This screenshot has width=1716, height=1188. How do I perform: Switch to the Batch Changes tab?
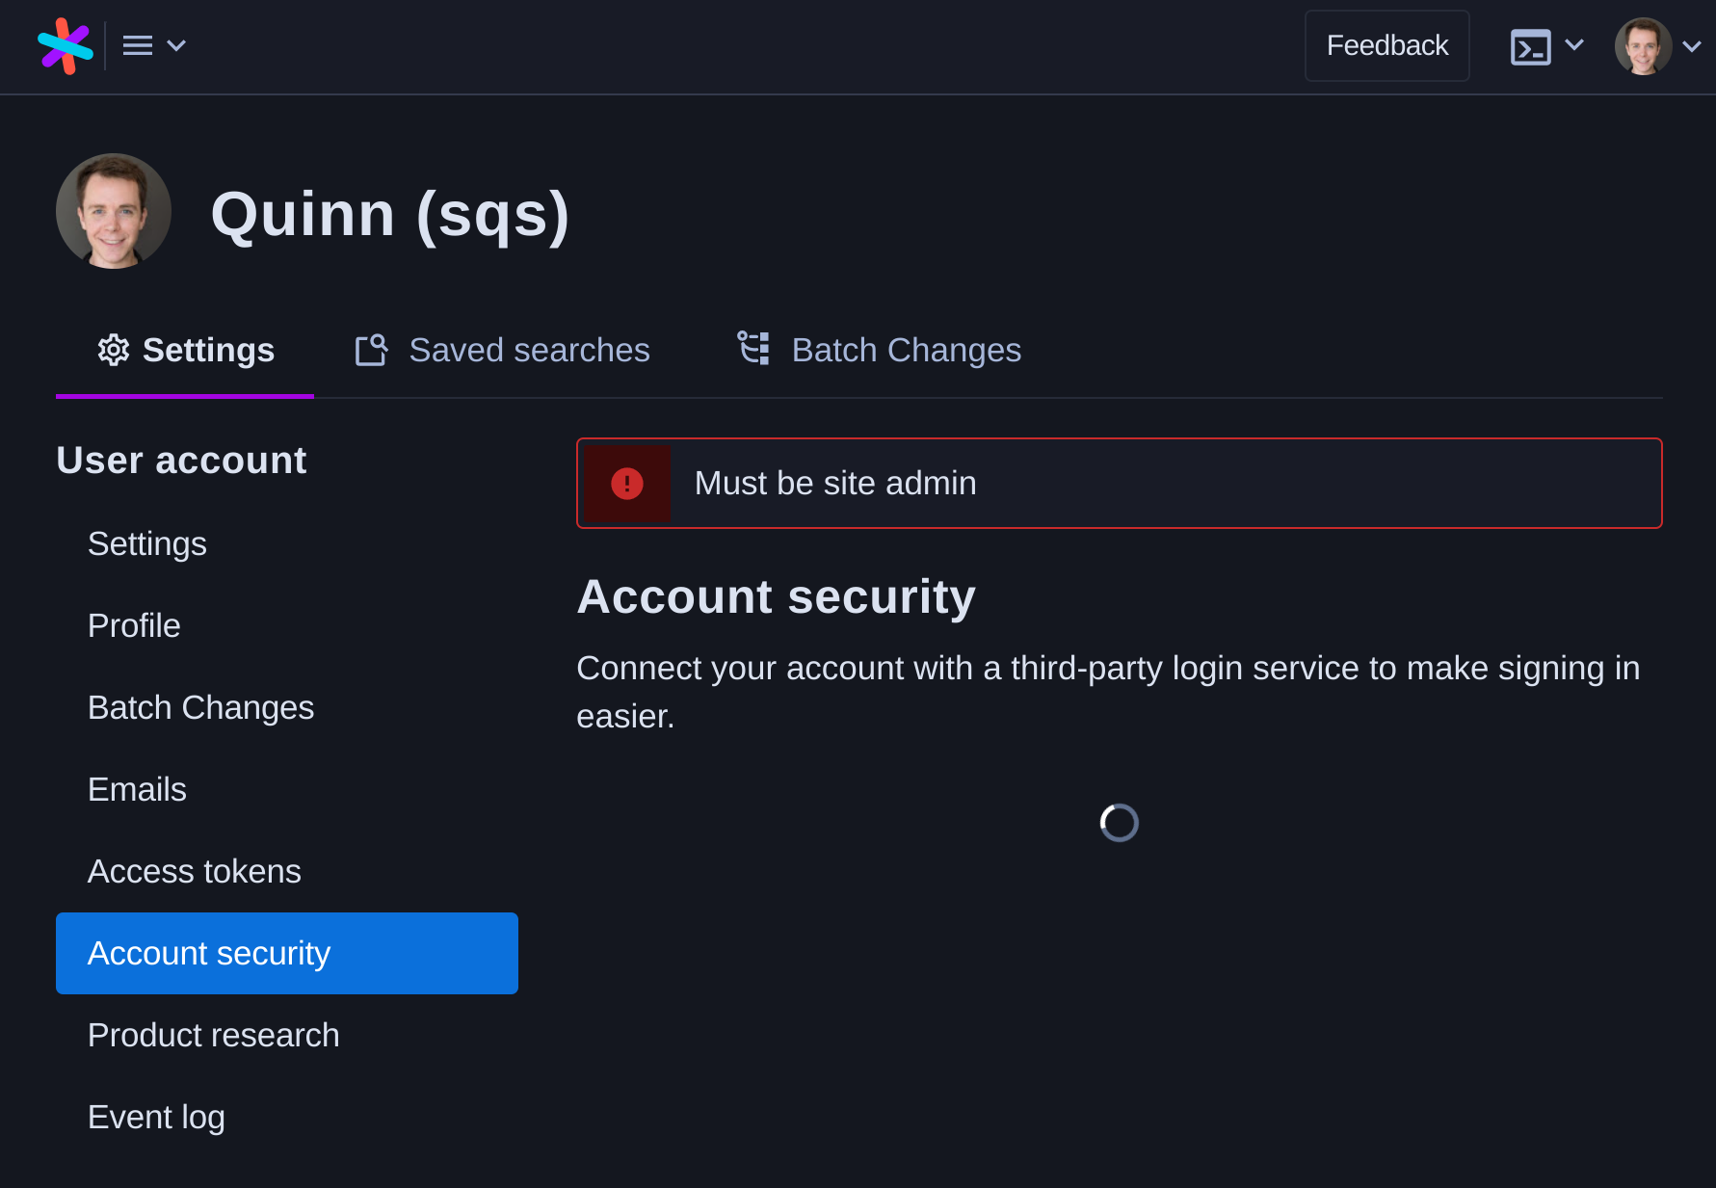879,350
